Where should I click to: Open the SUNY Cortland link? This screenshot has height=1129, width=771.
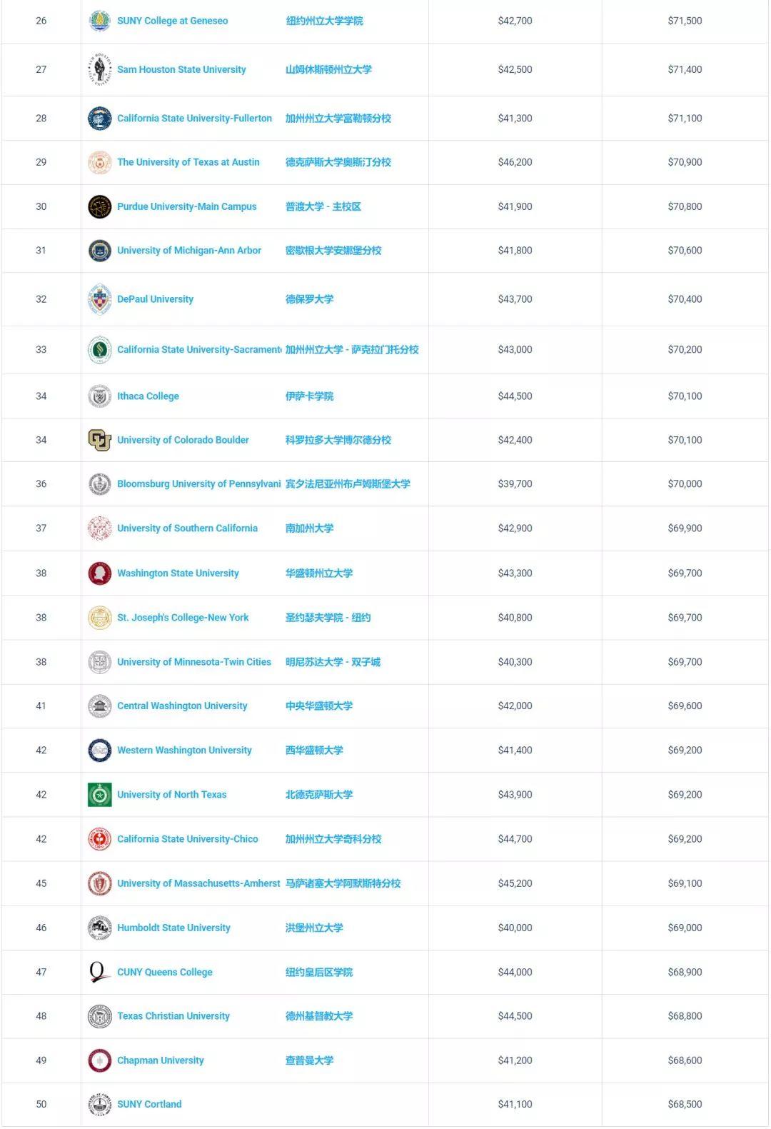(149, 1104)
